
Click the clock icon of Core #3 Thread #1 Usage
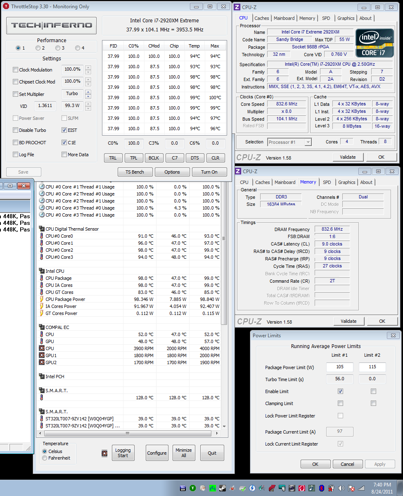[42, 215]
